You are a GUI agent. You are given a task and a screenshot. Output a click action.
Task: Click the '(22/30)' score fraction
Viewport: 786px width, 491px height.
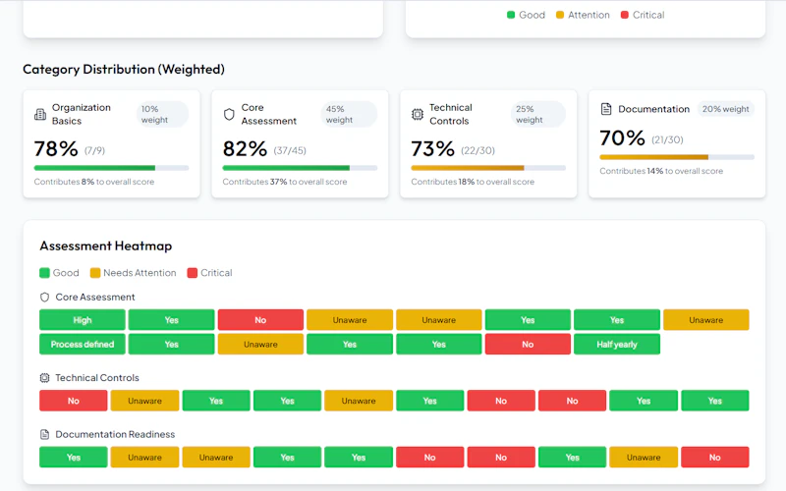(x=477, y=150)
